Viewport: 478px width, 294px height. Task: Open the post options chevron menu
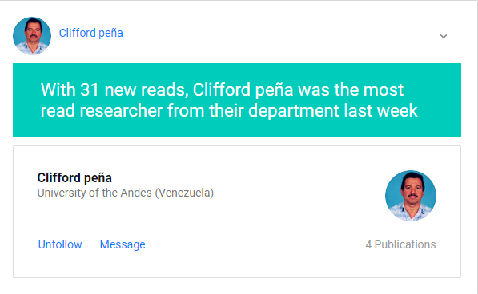(444, 36)
